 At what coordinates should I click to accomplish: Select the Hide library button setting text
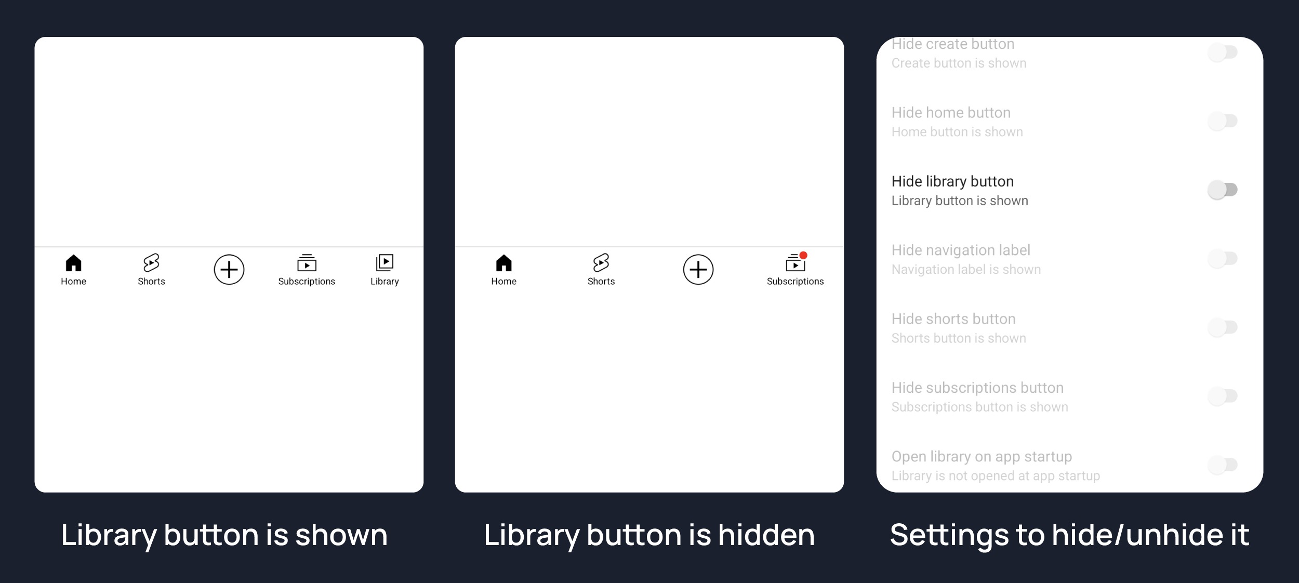(x=952, y=181)
